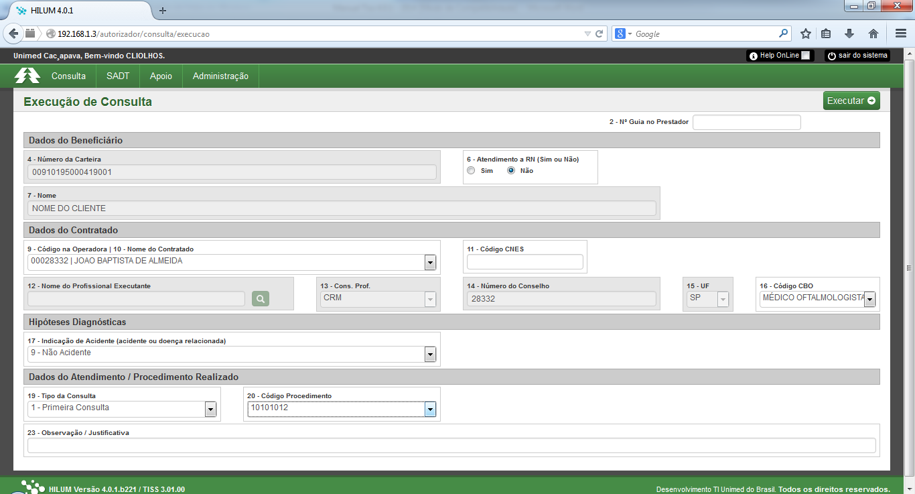Click the site identity globe icon
The height and width of the screenshot is (494, 915).
click(x=50, y=34)
